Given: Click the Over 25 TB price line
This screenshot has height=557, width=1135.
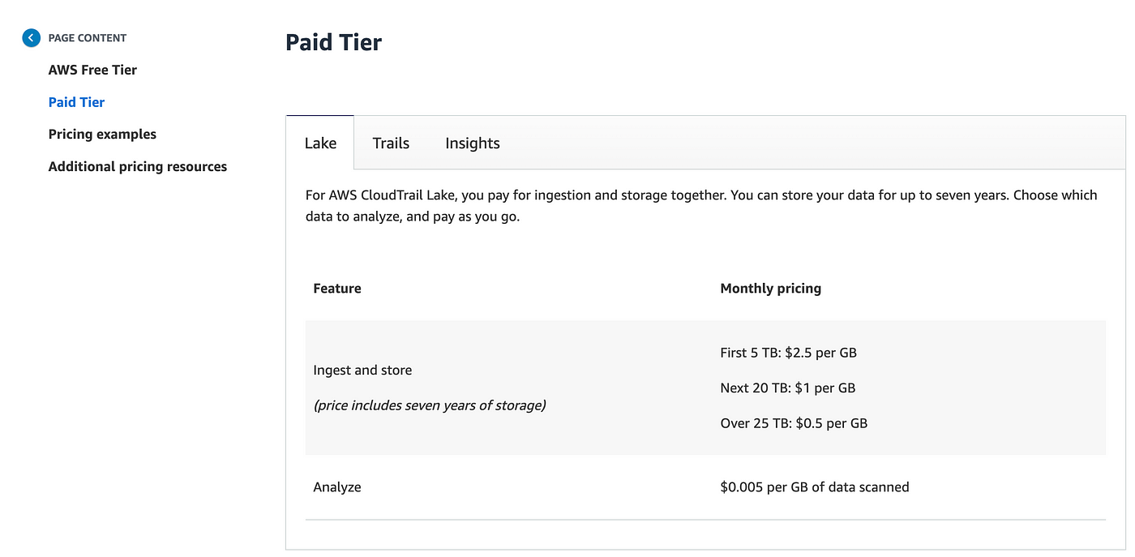Looking at the screenshot, I should pos(794,423).
